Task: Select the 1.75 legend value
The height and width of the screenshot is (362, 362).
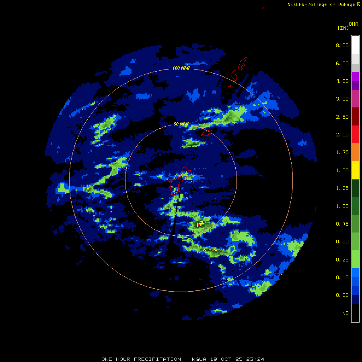Action: point(342,152)
